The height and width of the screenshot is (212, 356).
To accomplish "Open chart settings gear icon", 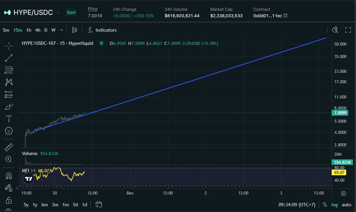I will click(x=343, y=193).
